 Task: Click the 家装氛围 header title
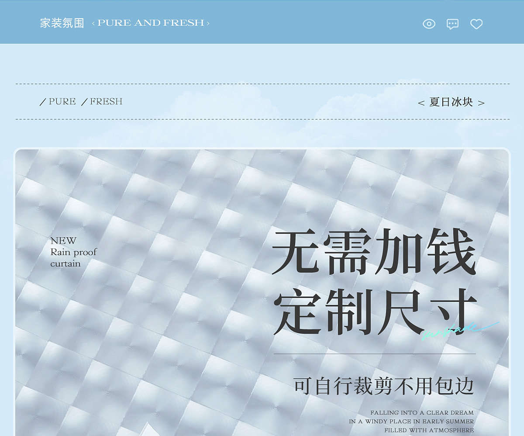[62, 23]
